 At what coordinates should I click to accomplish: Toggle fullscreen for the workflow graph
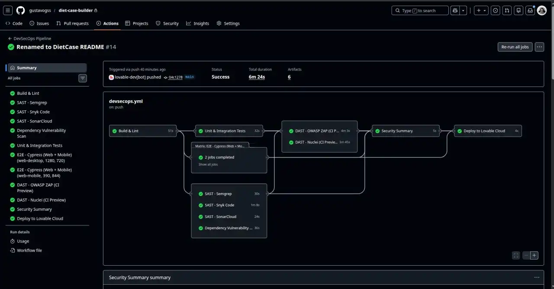point(516,256)
